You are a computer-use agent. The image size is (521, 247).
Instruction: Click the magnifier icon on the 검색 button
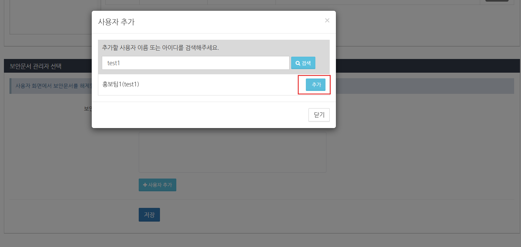point(298,63)
